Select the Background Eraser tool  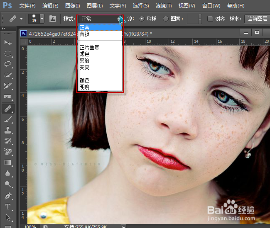click(x=8, y=152)
